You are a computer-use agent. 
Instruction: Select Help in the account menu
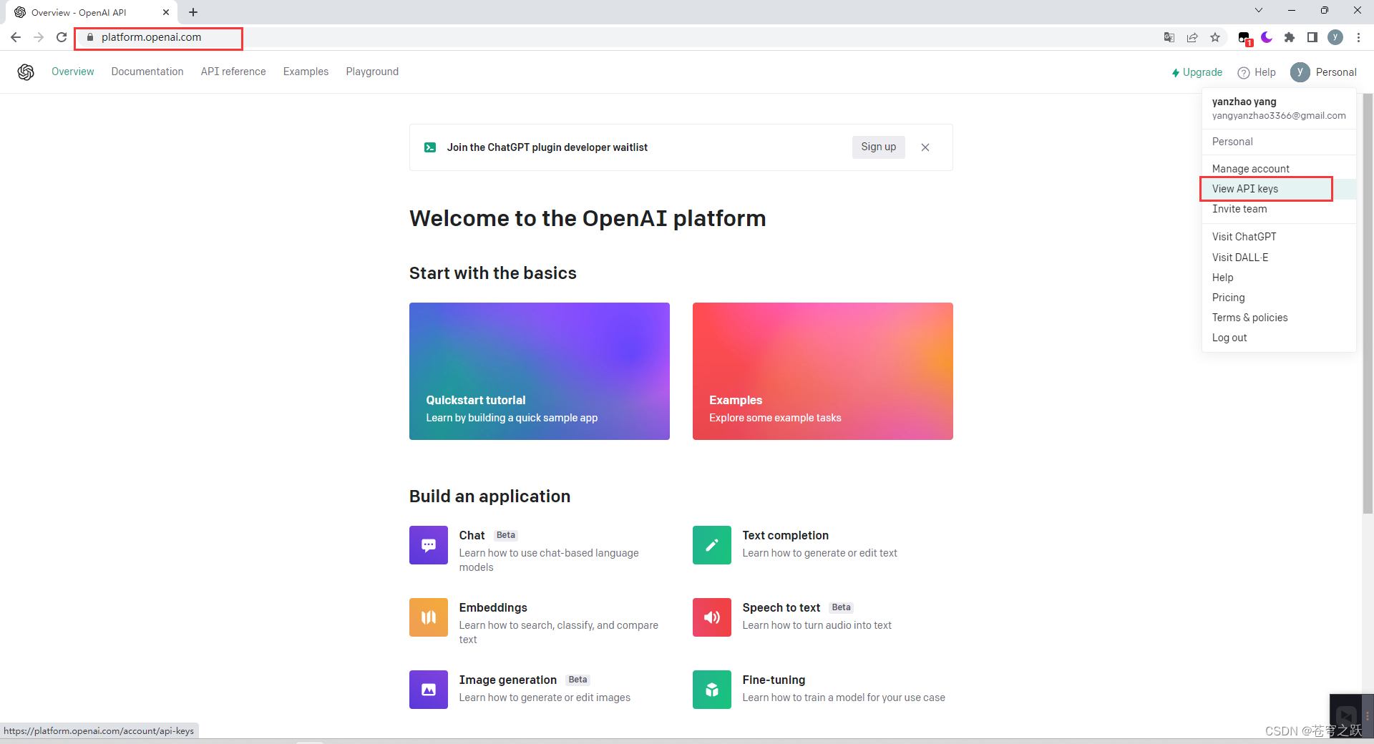click(x=1279, y=278)
